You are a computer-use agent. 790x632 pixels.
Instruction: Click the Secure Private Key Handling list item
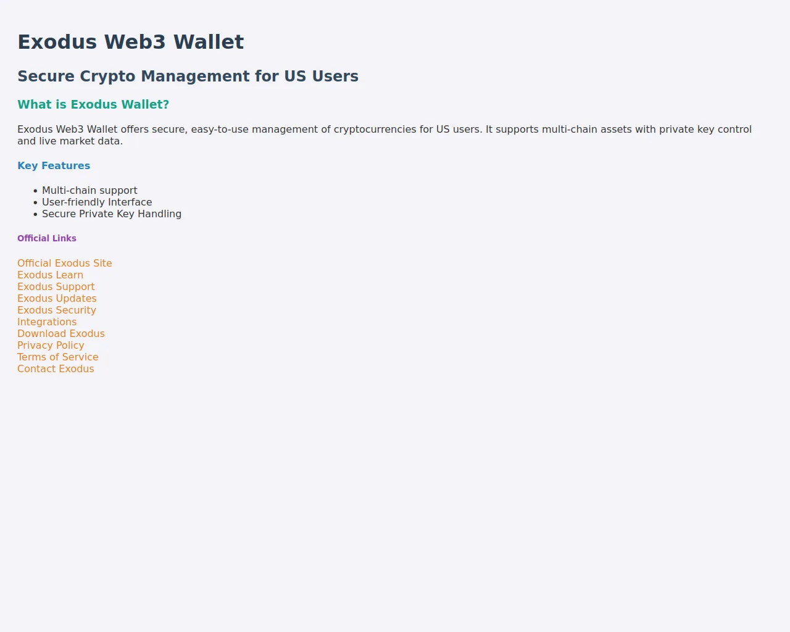pos(112,214)
